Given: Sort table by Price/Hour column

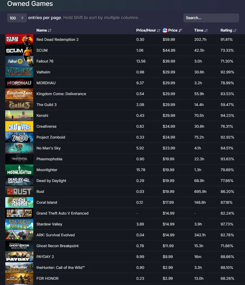Looking at the screenshot, I should click(148, 30).
